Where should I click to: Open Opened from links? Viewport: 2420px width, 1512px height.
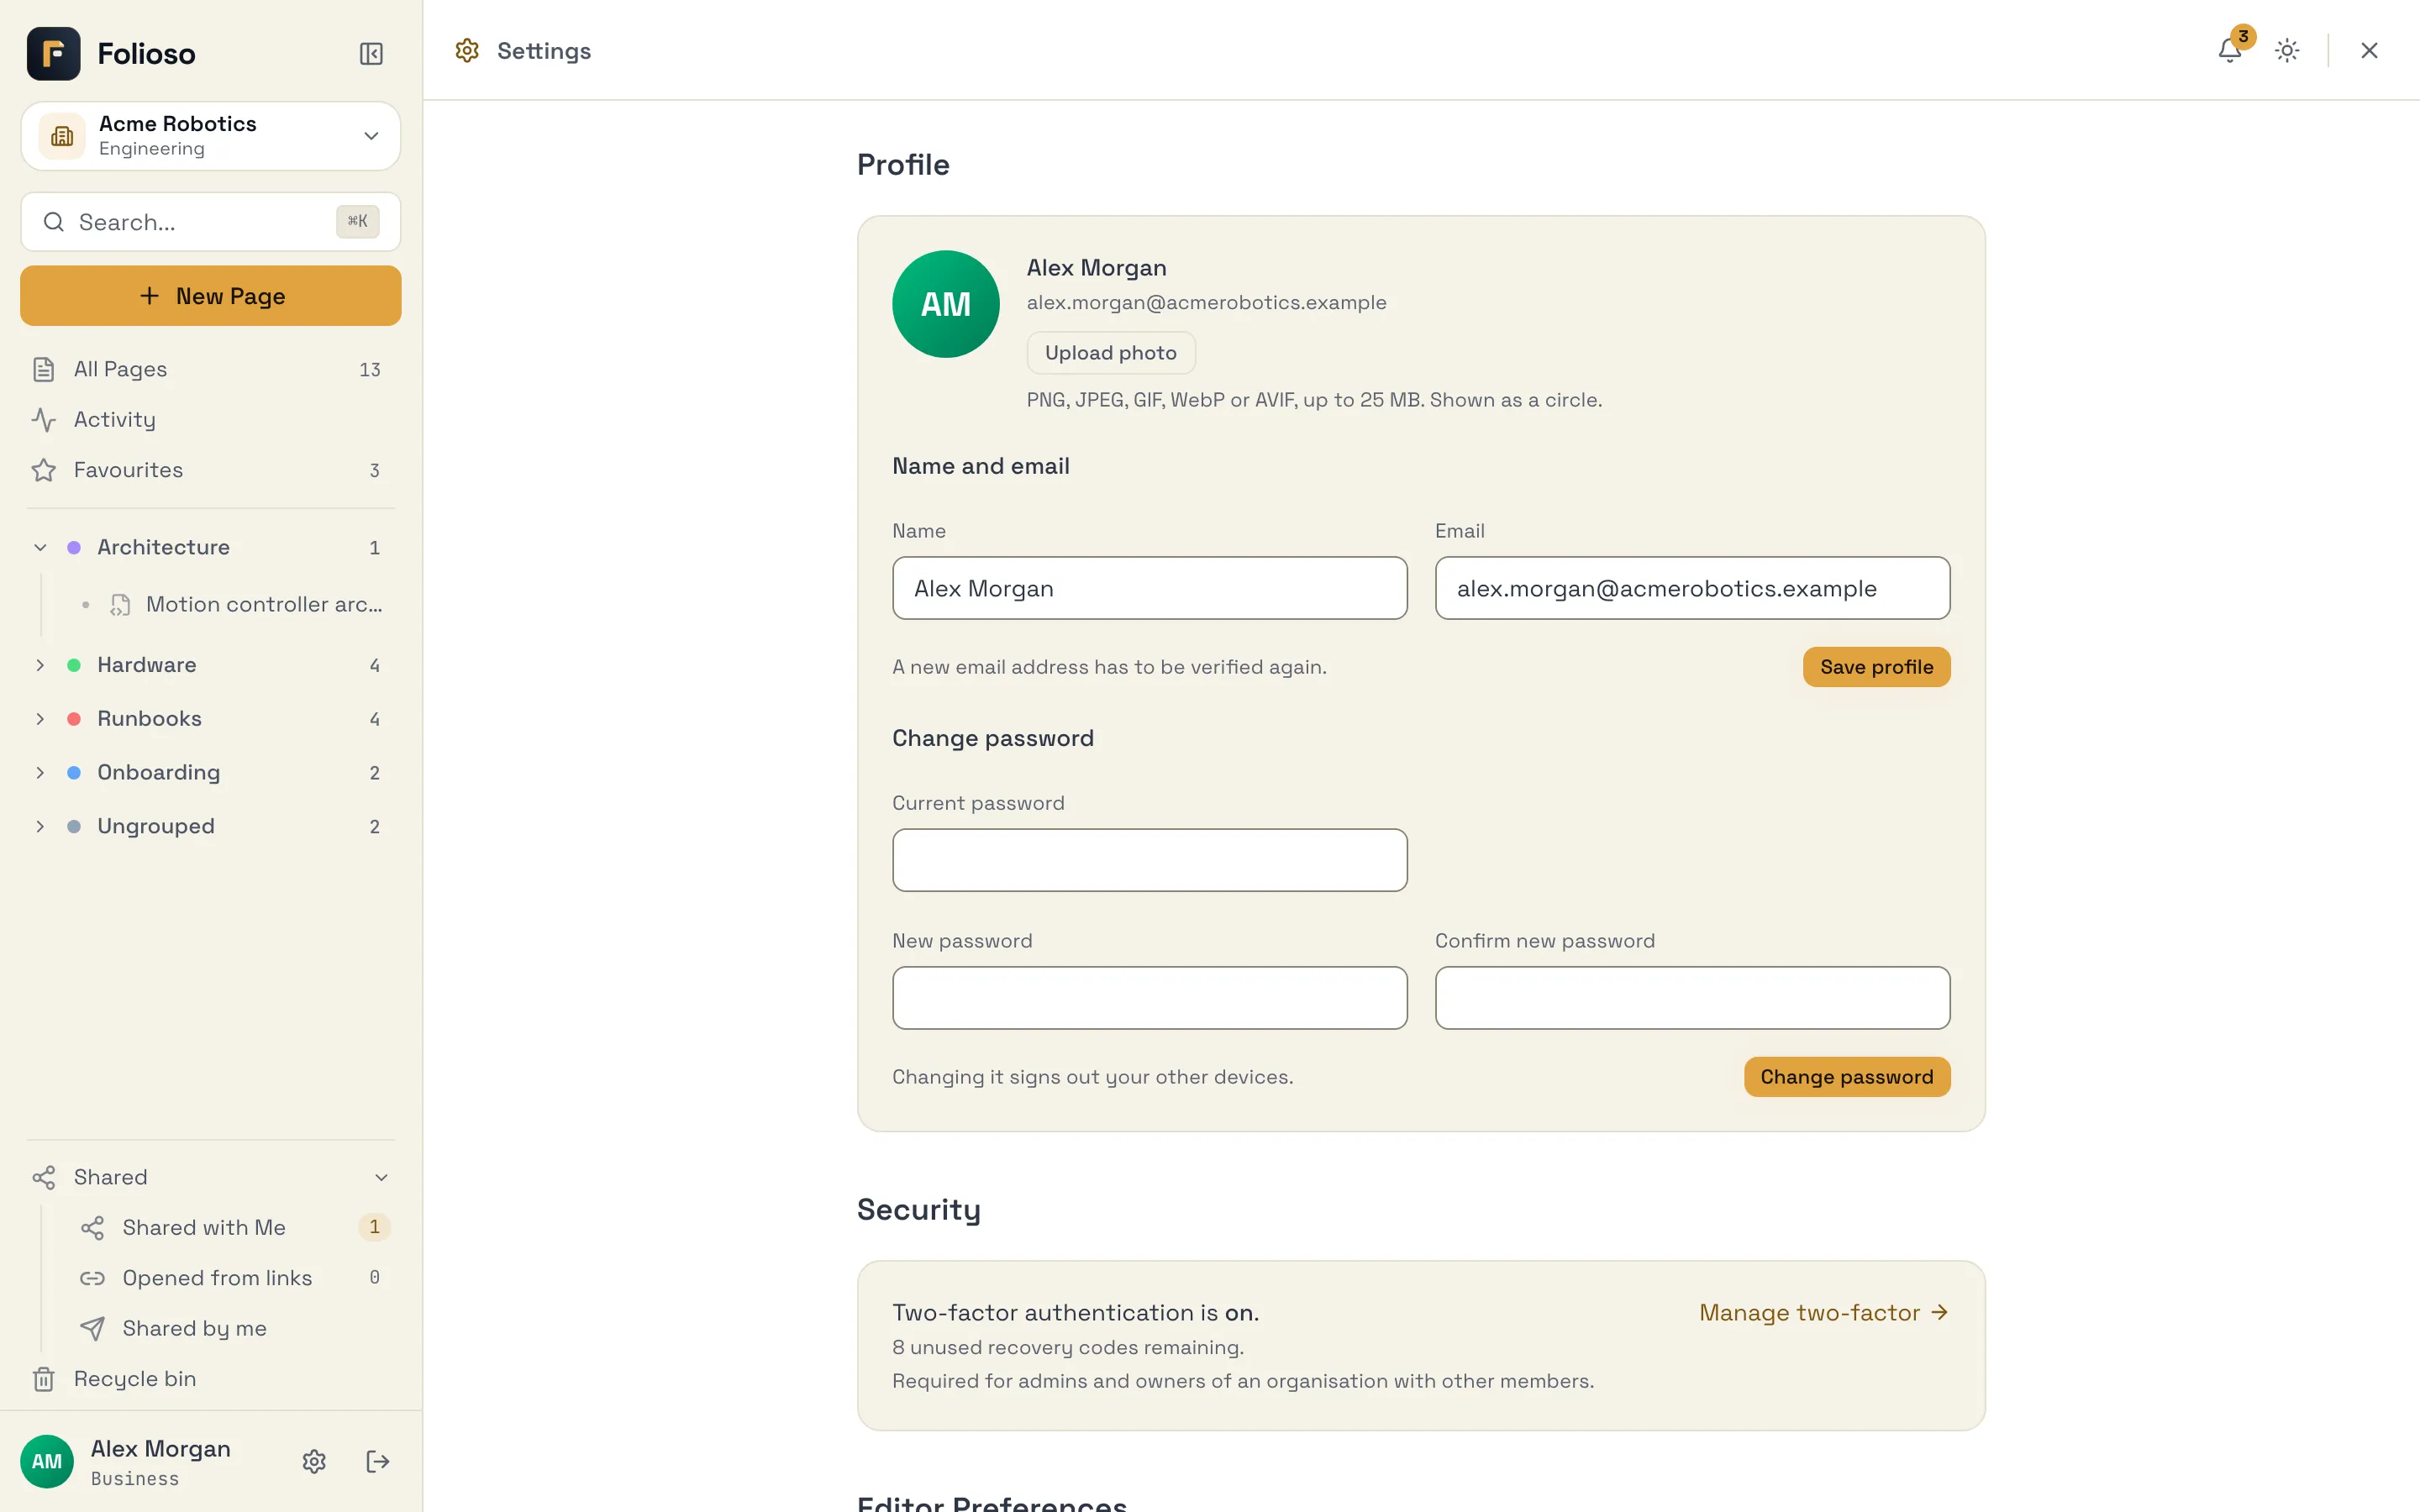click(x=234, y=1277)
